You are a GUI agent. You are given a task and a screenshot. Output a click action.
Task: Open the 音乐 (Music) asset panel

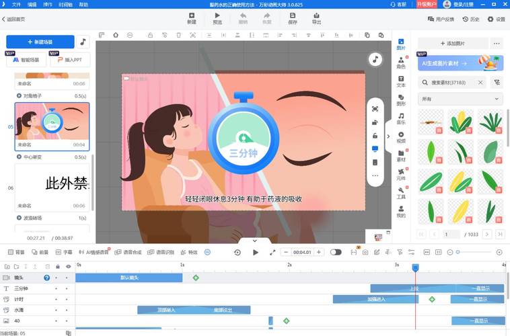coord(401,118)
